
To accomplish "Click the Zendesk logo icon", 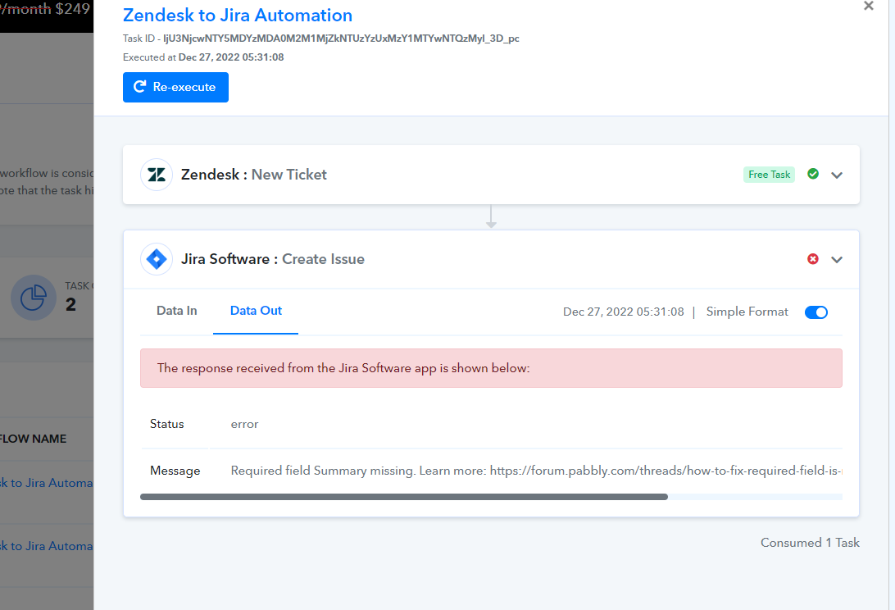I will coord(157,175).
